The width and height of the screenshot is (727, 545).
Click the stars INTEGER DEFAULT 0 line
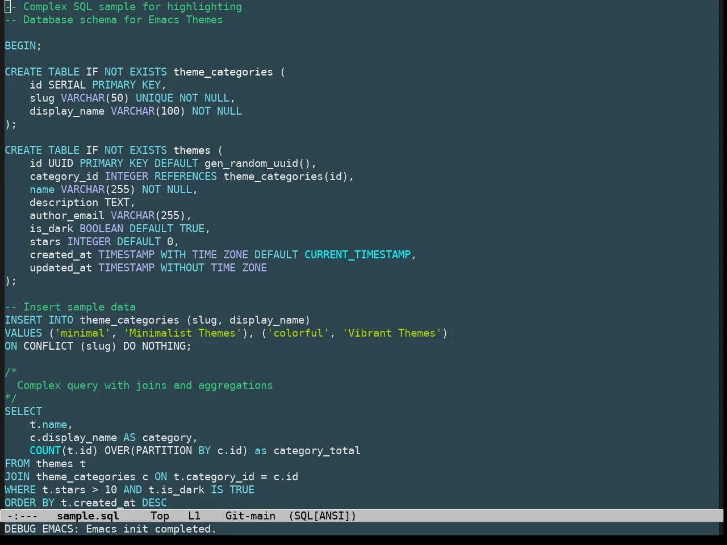click(x=105, y=242)
